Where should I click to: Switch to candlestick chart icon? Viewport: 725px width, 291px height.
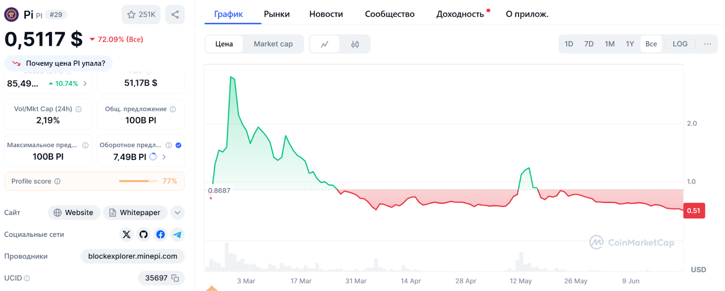pos(355,44)
